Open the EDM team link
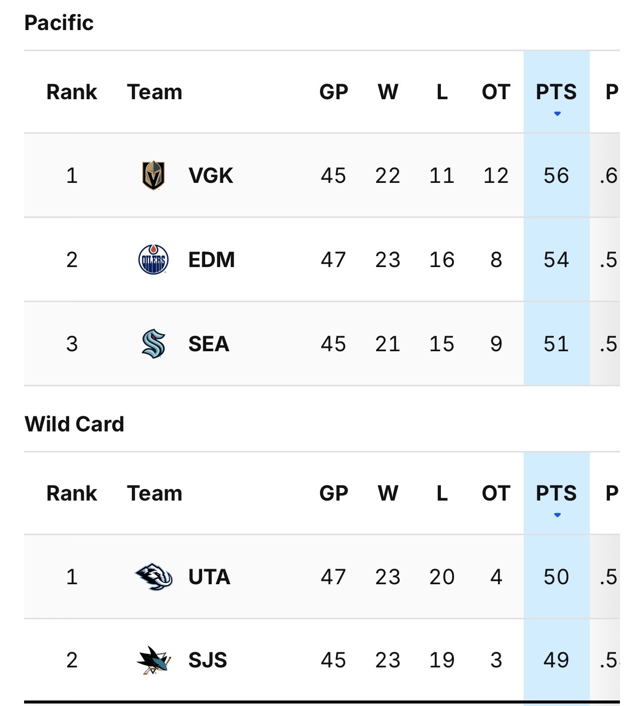The image size is (644, 706). (211, 260)
